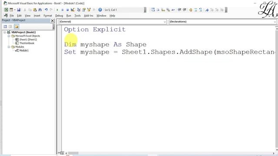Click 'Sheet1.Shapes.AddShape' in the code
This screenshot has width=278, height=156.
(x=167, y=52)
